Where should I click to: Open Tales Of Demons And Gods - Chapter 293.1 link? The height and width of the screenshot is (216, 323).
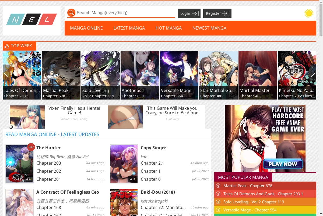[263, 194]
